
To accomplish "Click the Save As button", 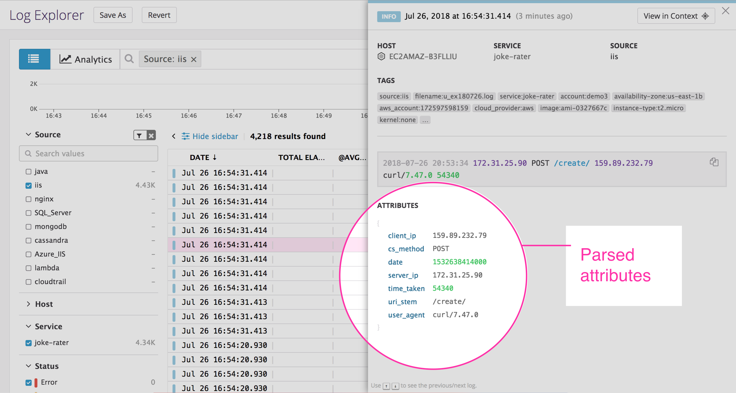I will (x=113, y=15).
